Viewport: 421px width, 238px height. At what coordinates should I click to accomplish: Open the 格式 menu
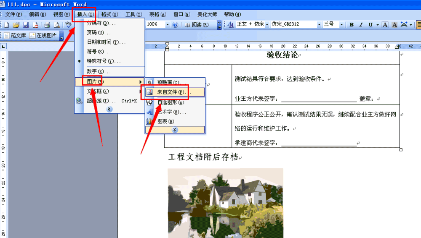click(x=109, y=14)
